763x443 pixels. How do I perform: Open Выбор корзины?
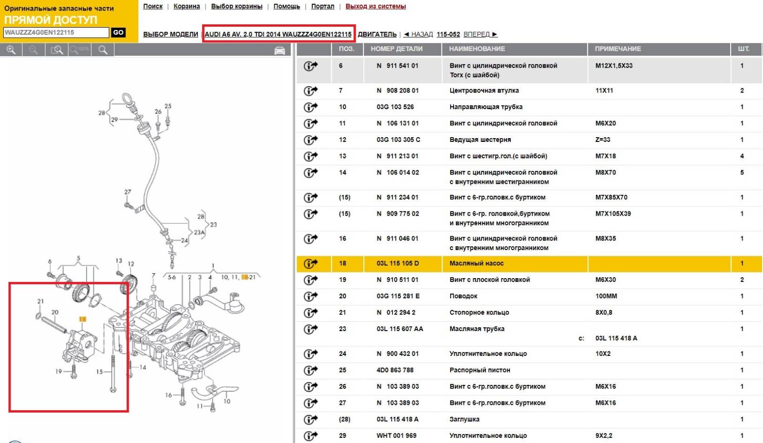[237, 6]
